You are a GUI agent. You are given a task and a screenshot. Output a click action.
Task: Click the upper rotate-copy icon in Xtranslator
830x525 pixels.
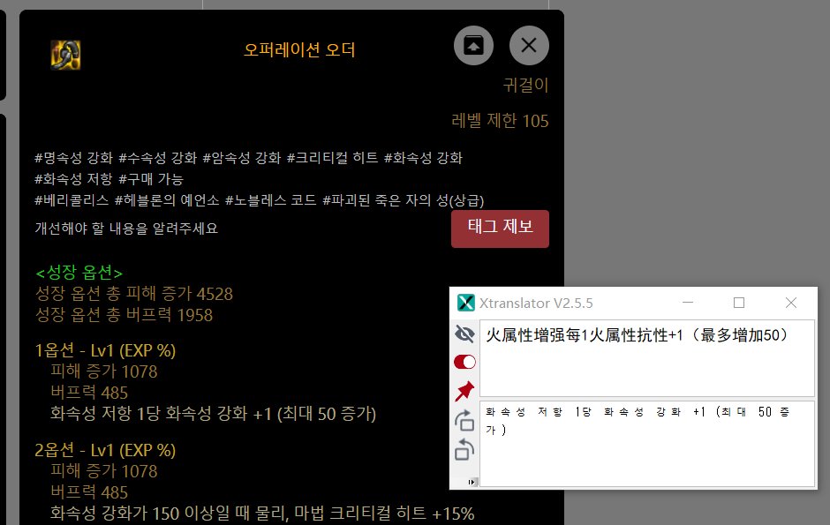click(464, 421)
